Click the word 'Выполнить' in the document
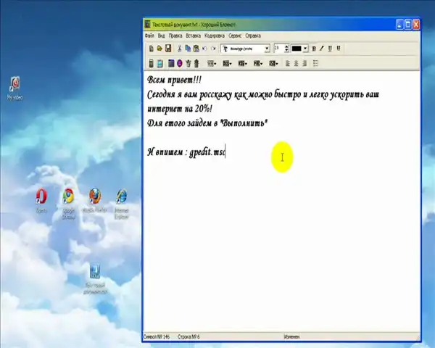Screen dimensions: 435x348 (x=244, y=123)
